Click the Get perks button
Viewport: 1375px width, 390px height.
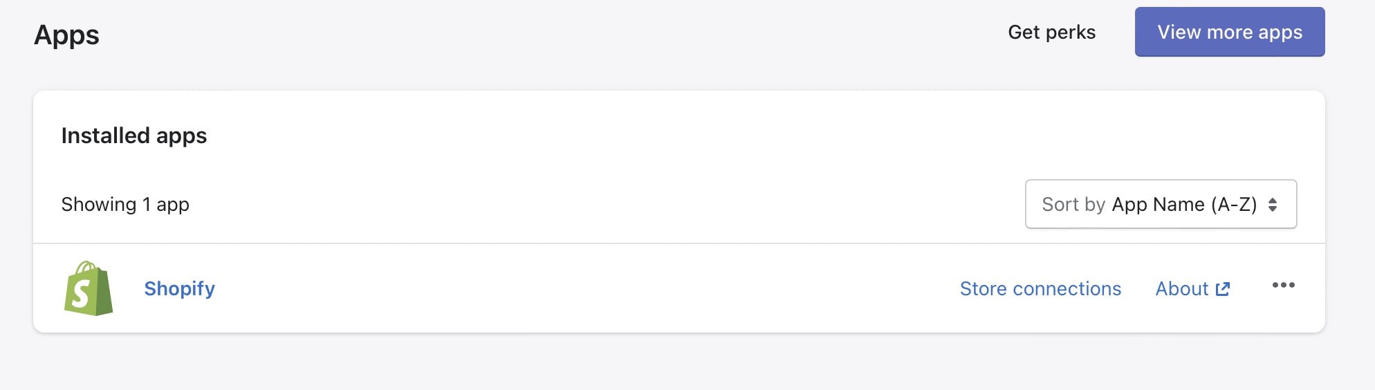coord(1051,32)
